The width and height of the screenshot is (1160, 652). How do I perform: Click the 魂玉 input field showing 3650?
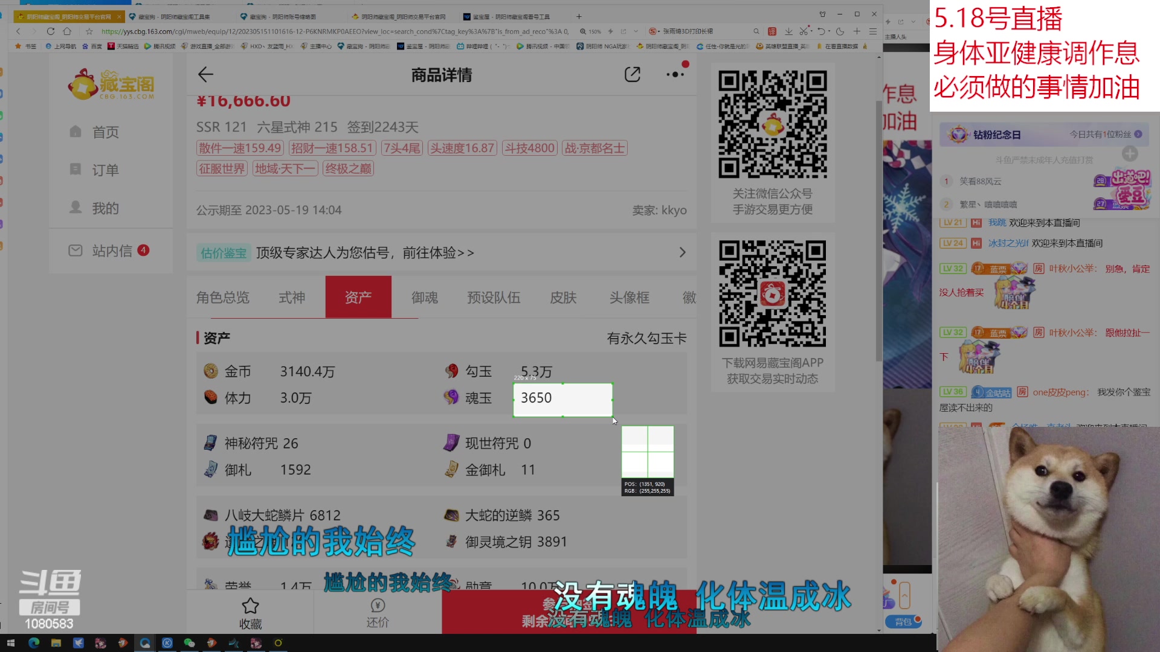pyautogui.click(x=562, y=398)
